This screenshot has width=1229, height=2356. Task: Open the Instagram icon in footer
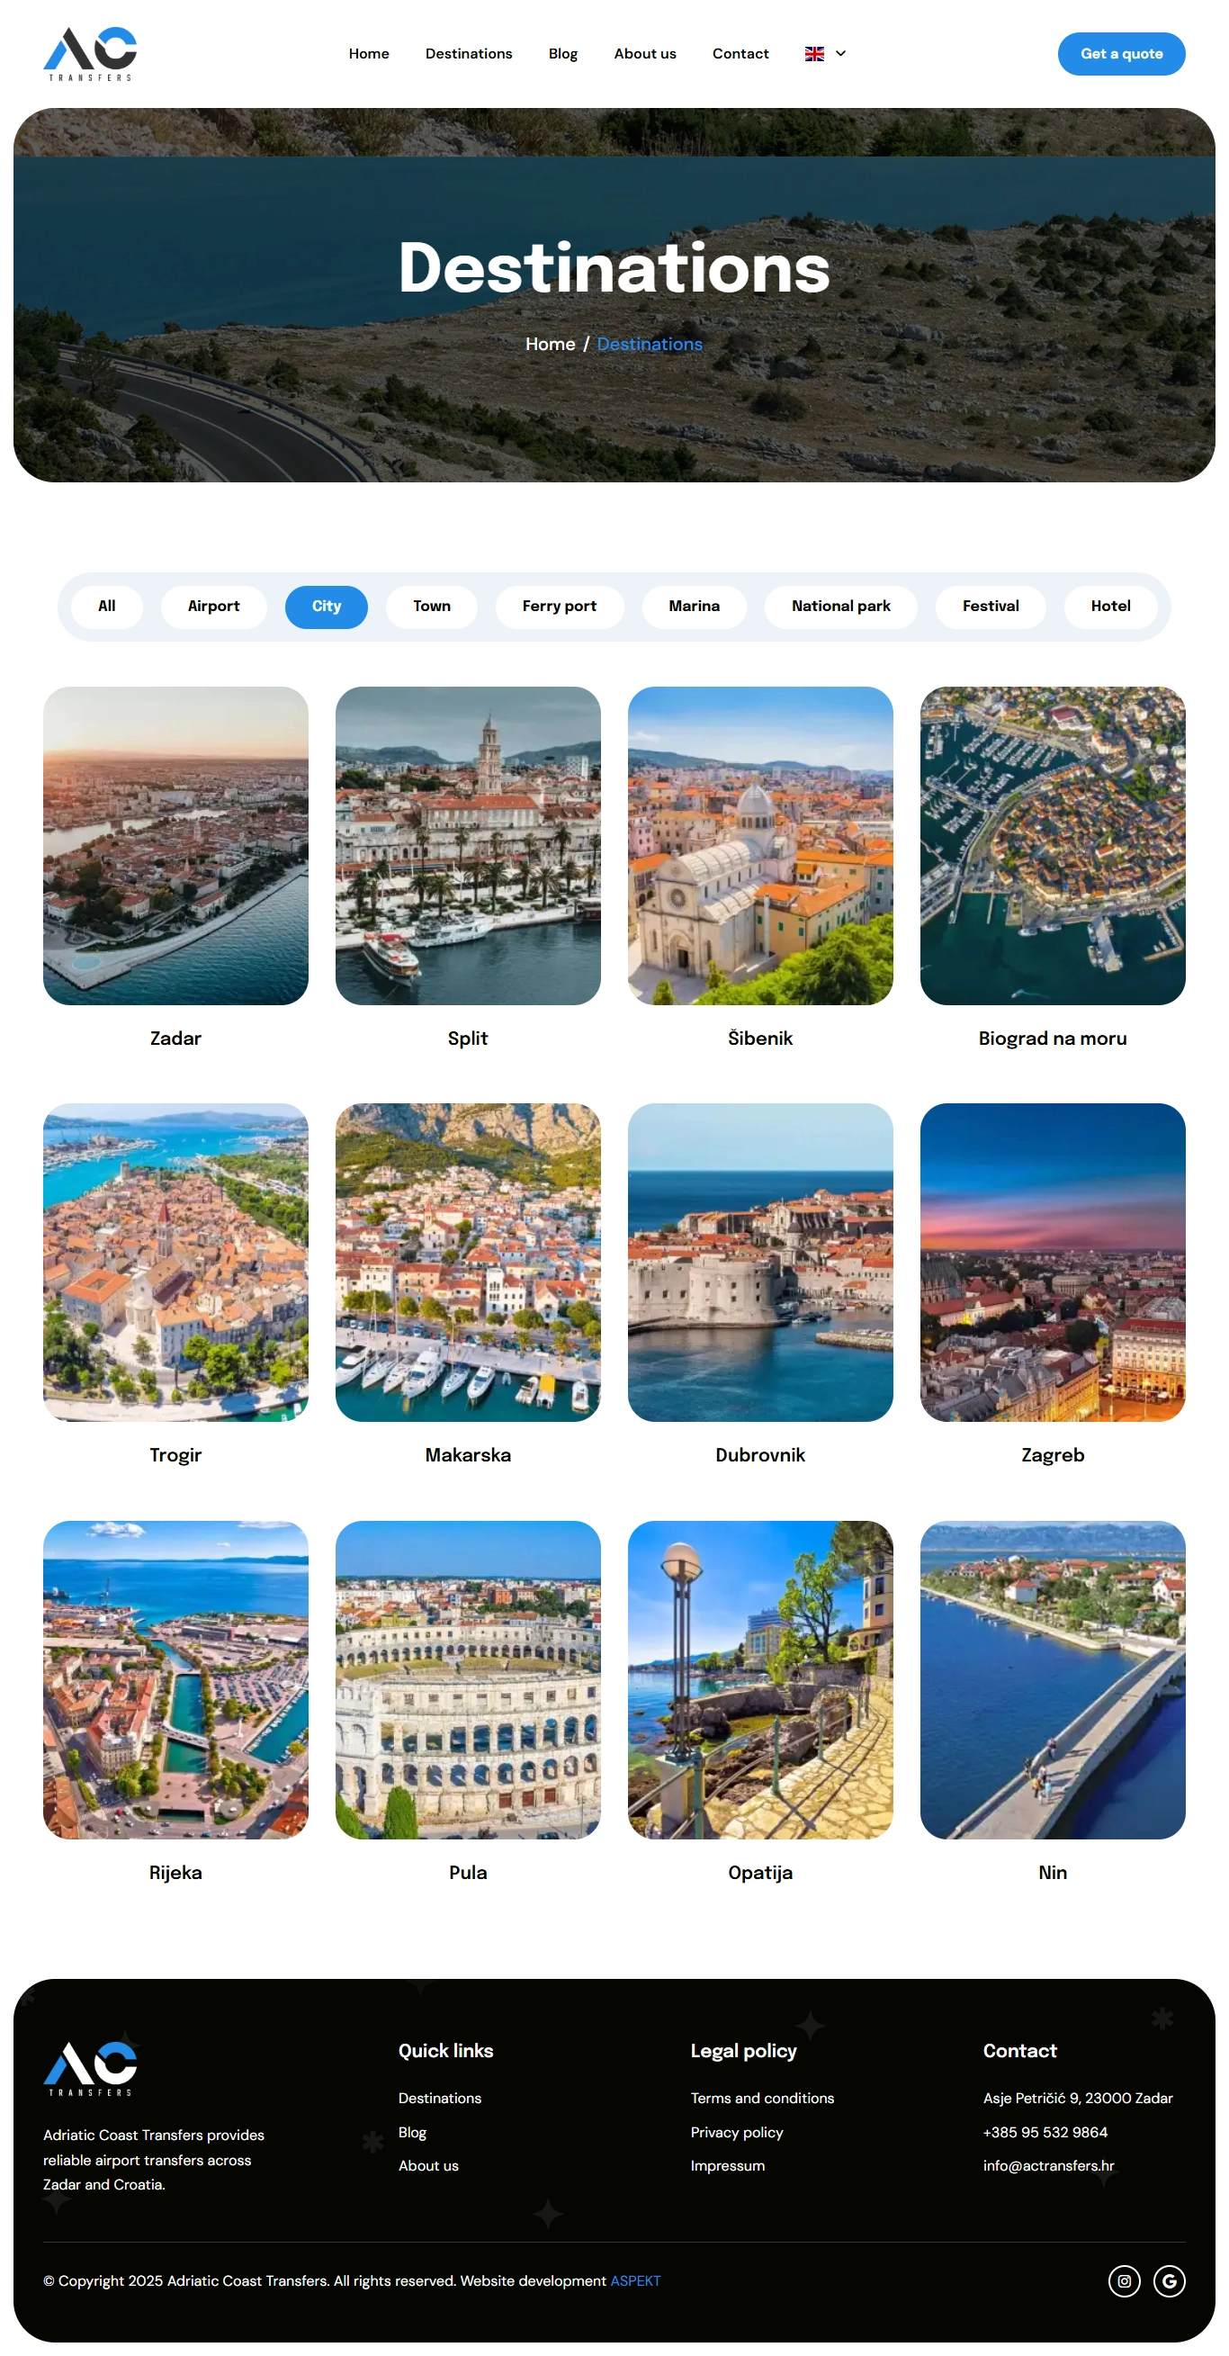(1124, 2280)
